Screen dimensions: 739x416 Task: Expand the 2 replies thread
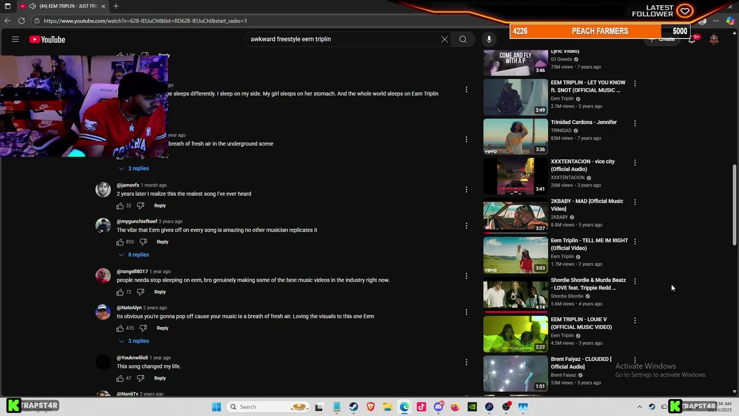click(134, 169)
